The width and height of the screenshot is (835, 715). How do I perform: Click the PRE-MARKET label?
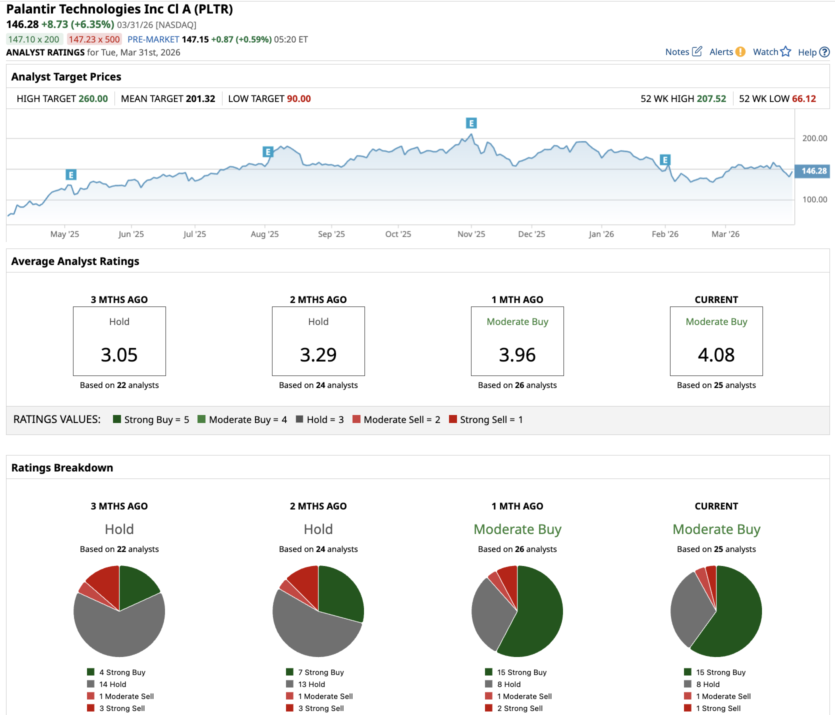click(x=153, y=39)
